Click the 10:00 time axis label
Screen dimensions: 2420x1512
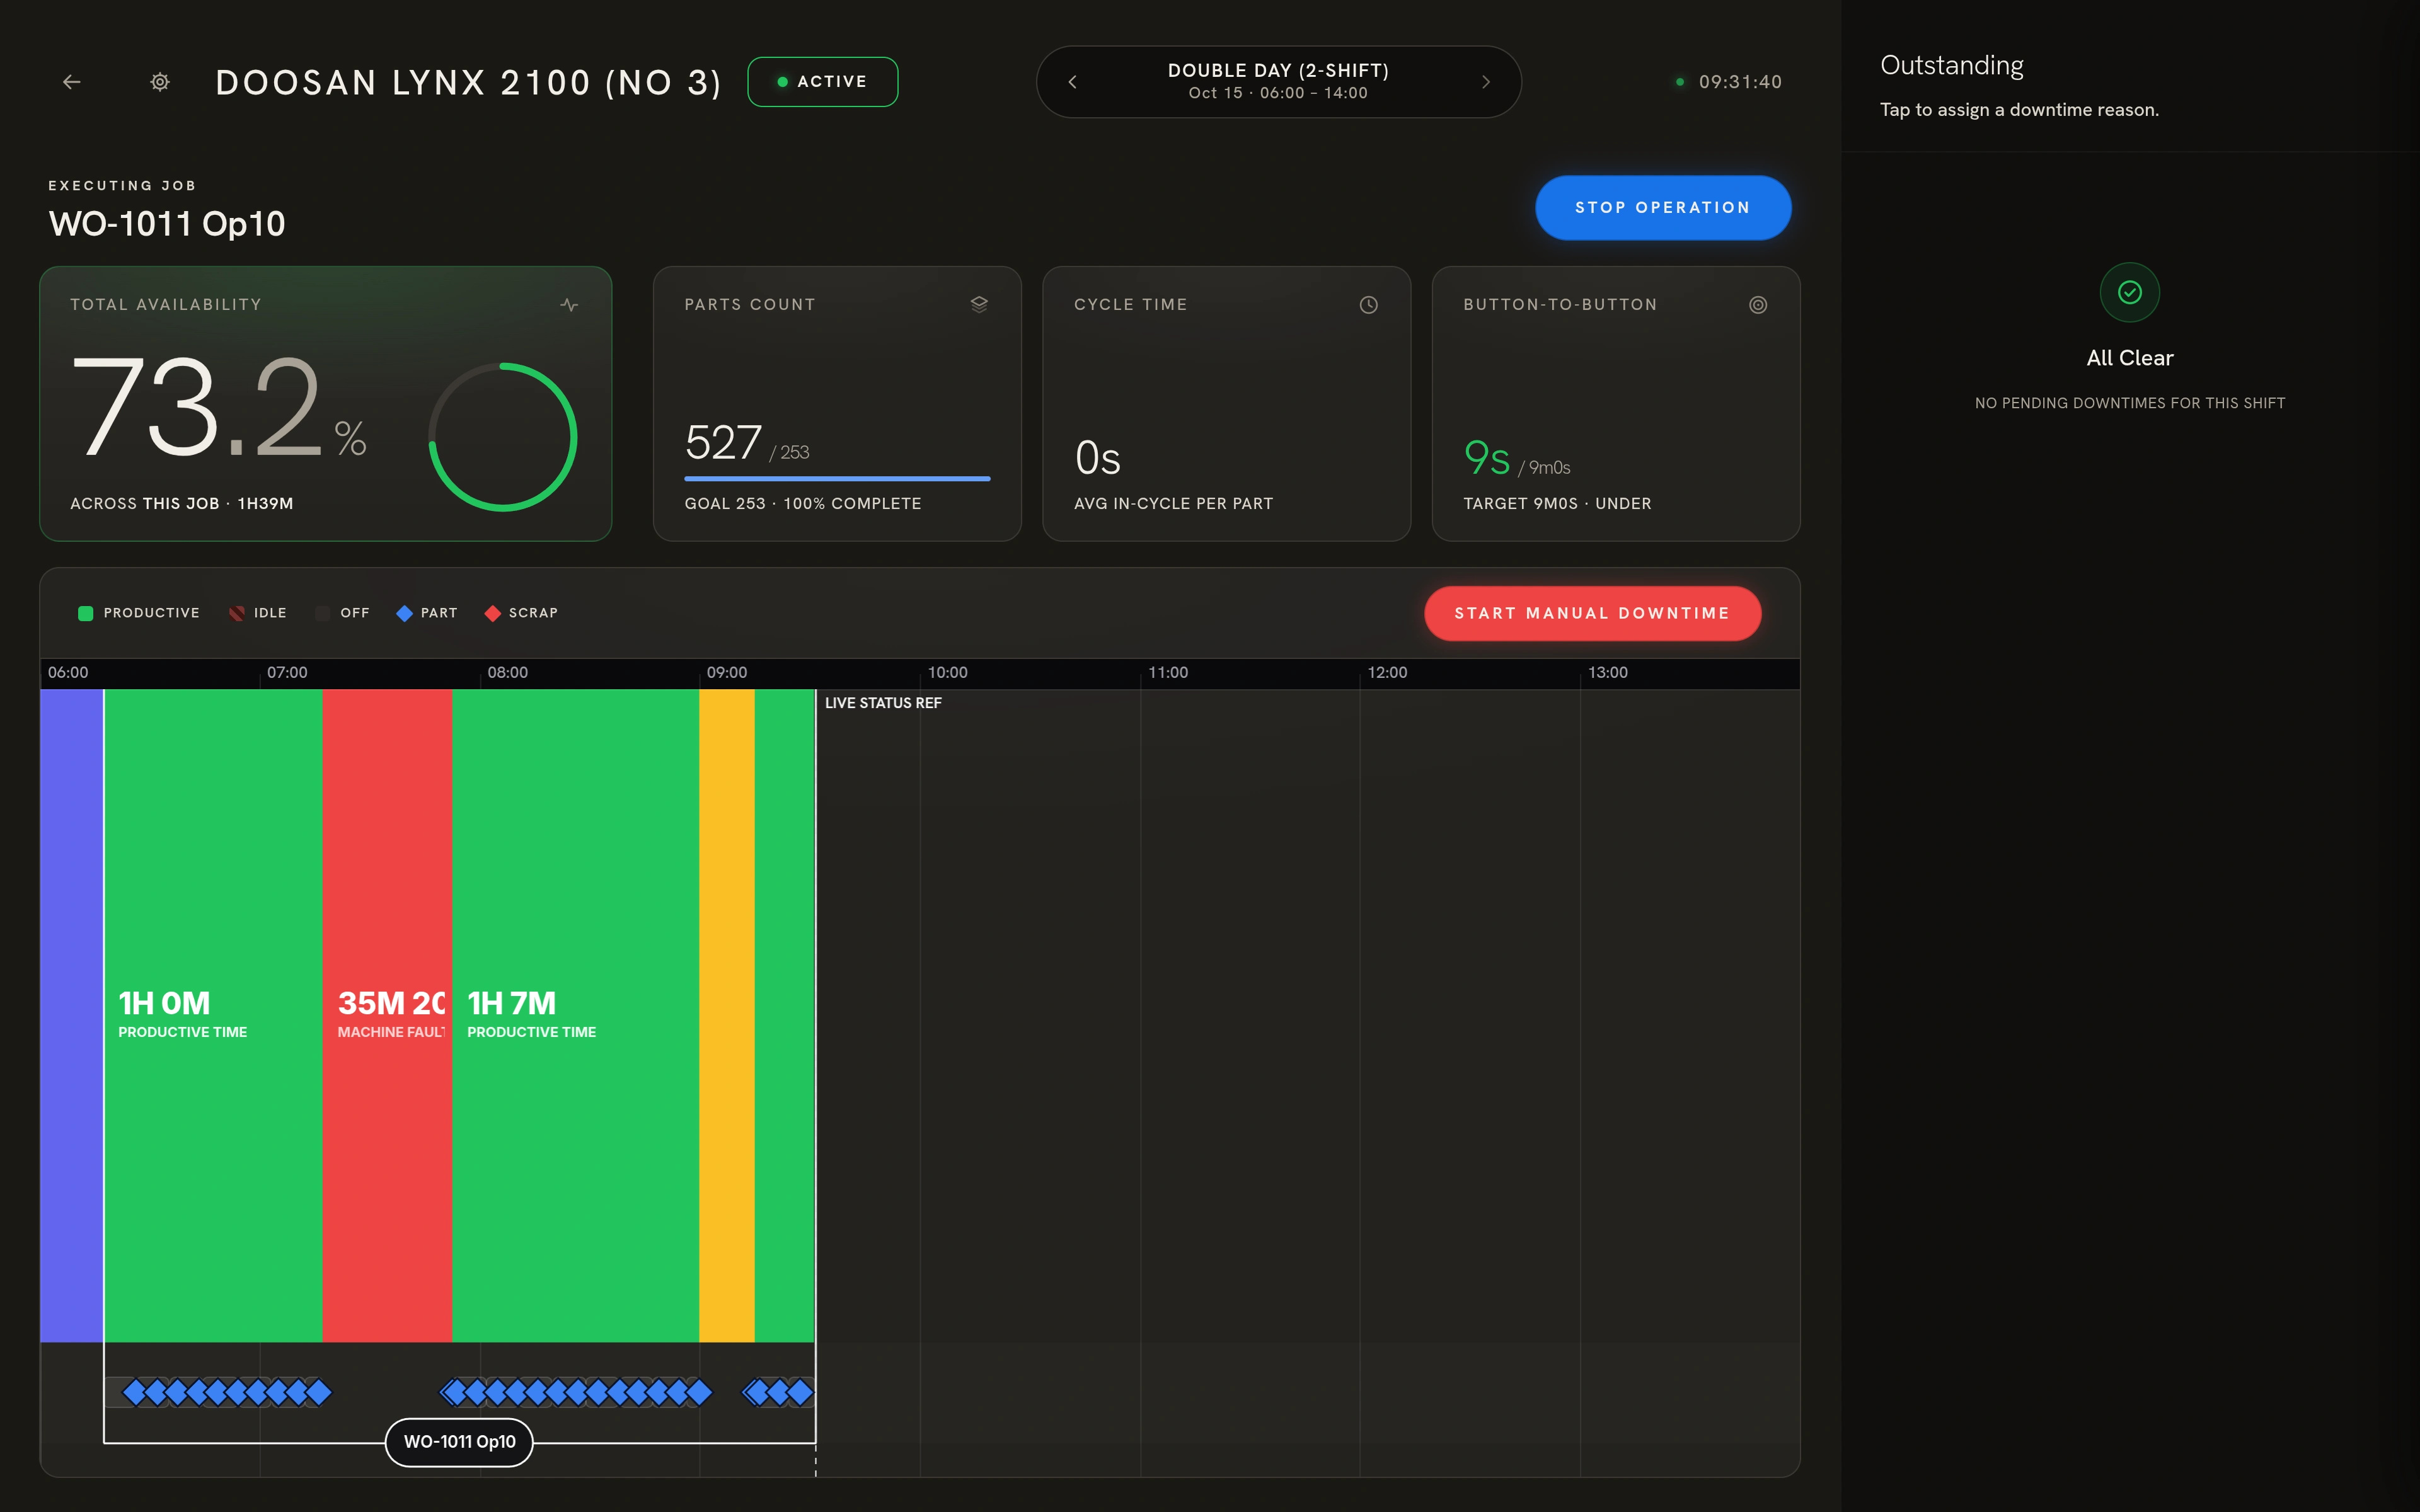(947, 672)
